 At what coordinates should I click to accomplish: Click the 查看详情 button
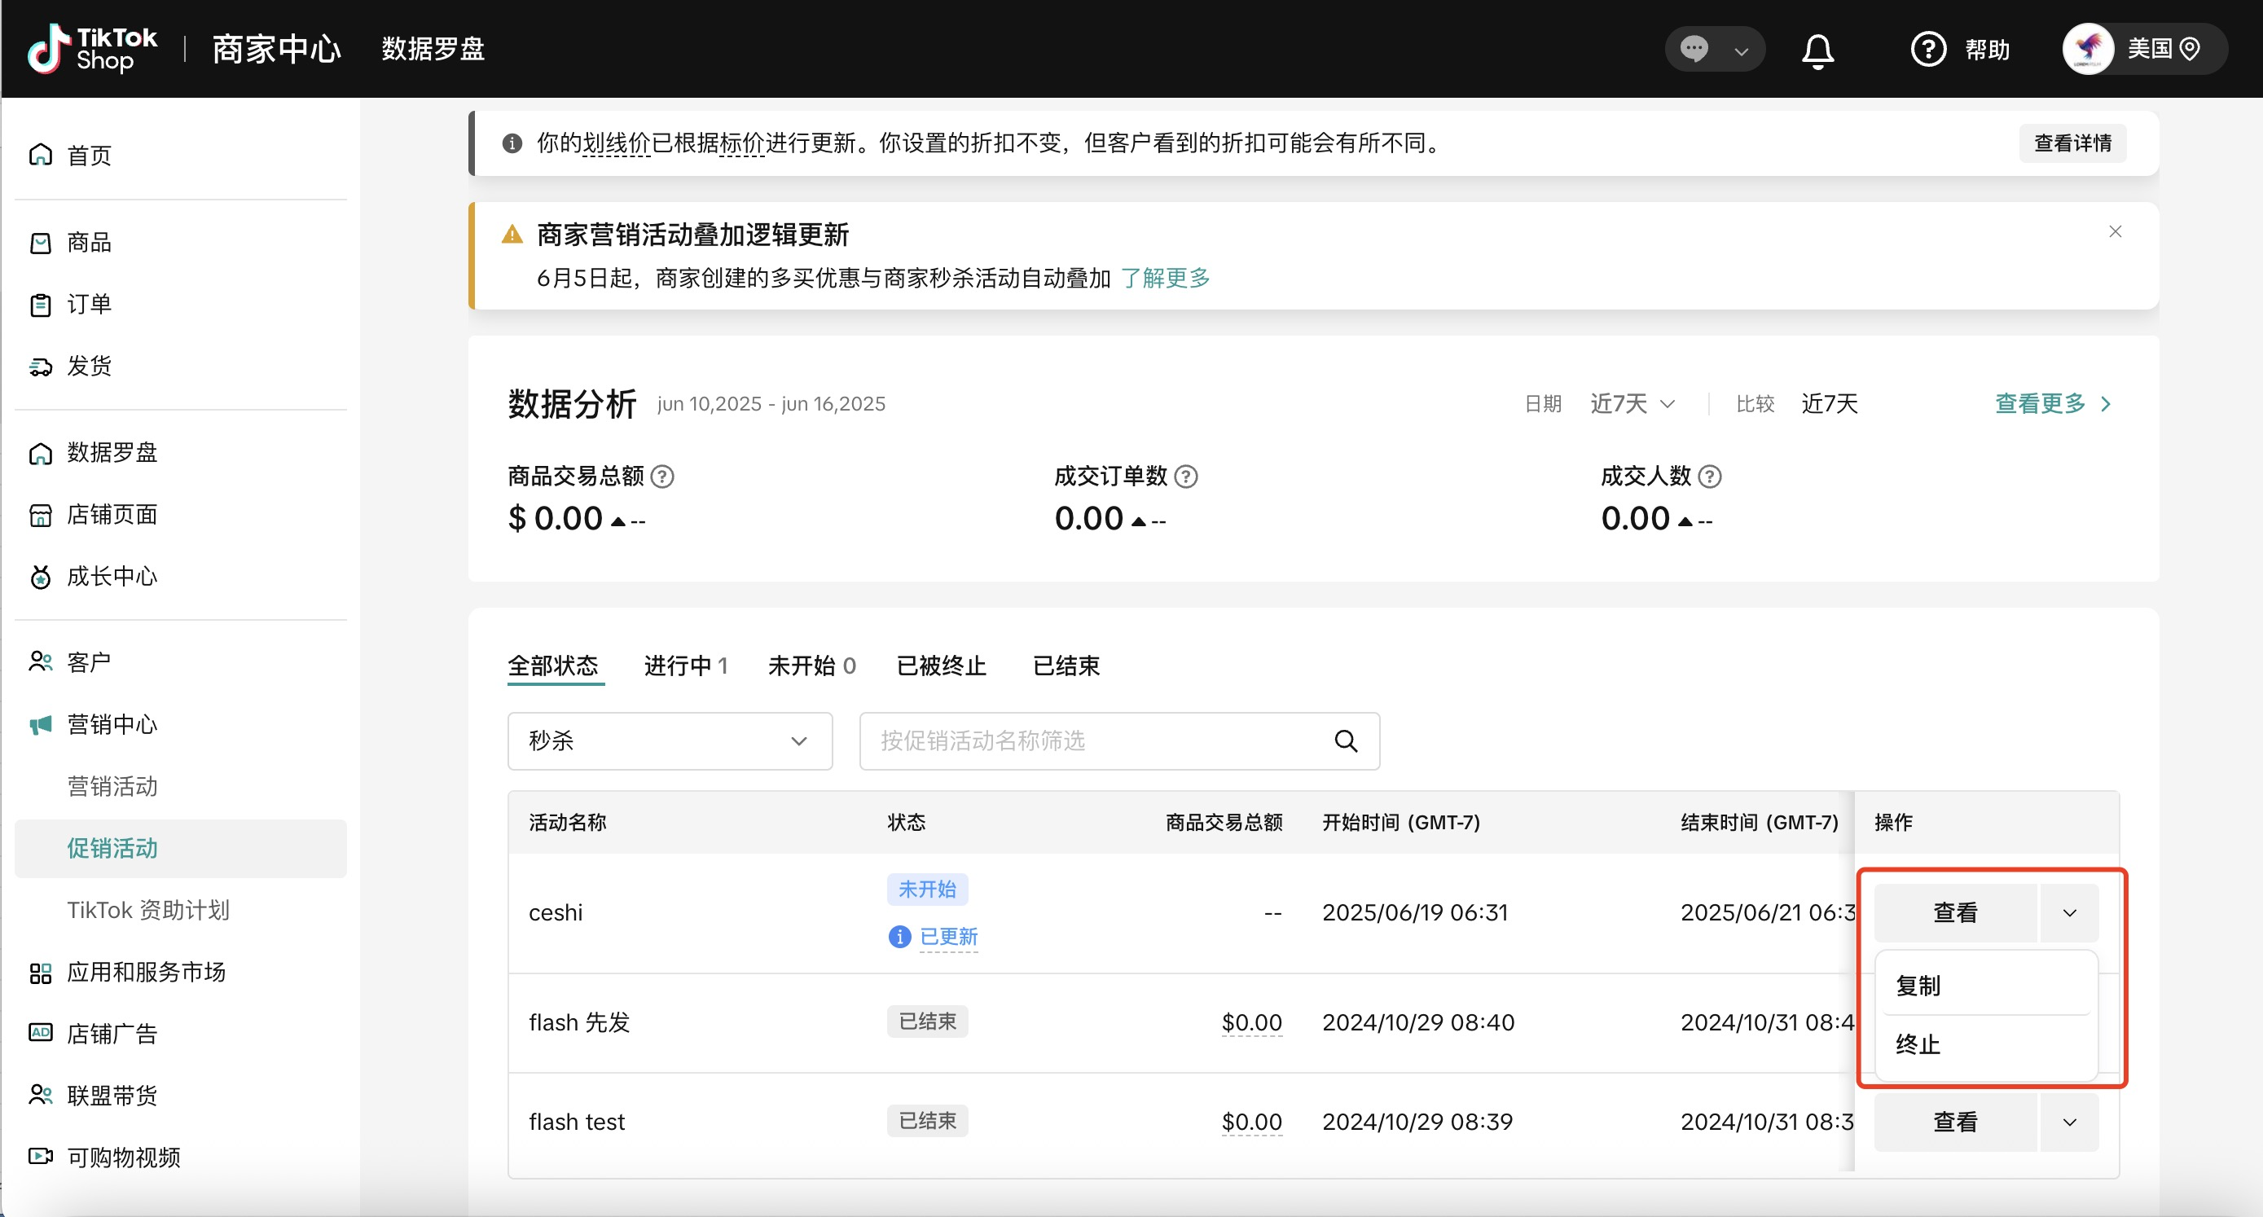pyautogui.click(x=2072, y=143)
